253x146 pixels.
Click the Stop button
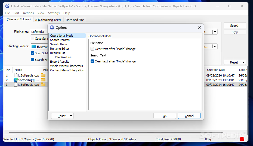[235, 32]
